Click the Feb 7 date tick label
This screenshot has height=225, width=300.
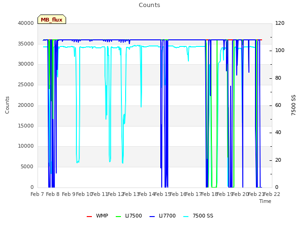pyautogui.click(x=37, y=195)
